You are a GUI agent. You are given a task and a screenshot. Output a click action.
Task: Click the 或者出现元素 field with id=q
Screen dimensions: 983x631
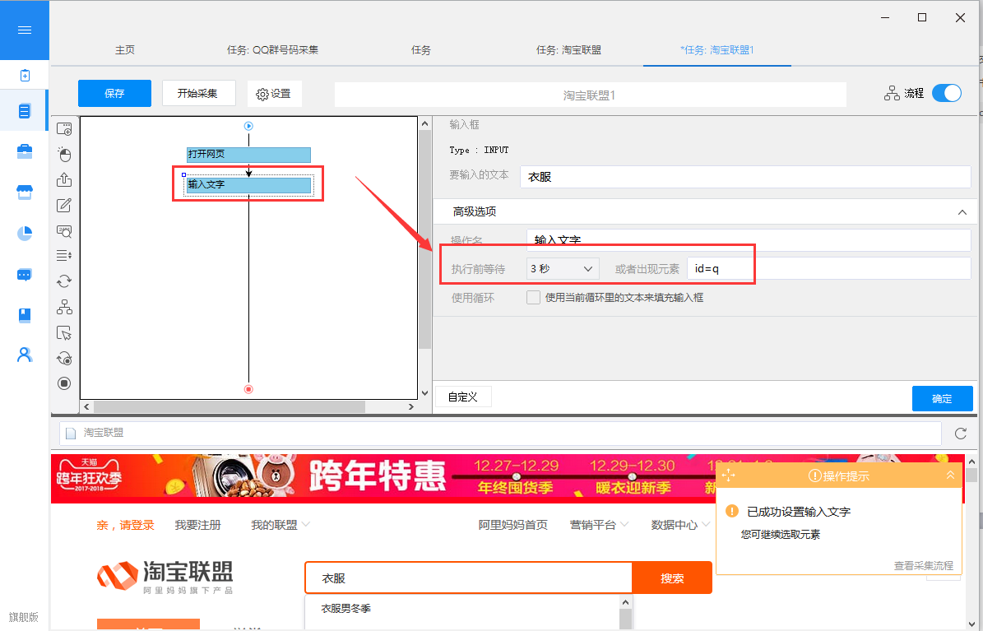(x=829, y=268)
